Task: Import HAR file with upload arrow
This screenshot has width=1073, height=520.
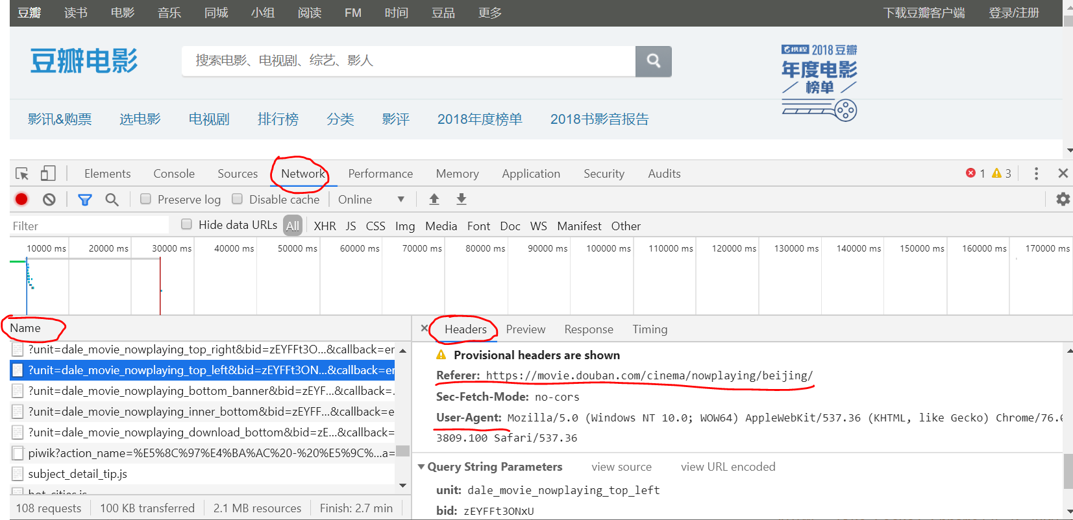Action: [x=434, y=200]
